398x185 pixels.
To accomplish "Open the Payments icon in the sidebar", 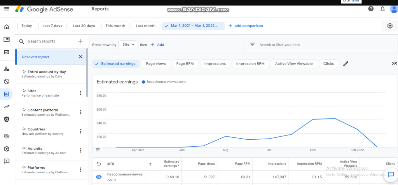I will point(6,136).
